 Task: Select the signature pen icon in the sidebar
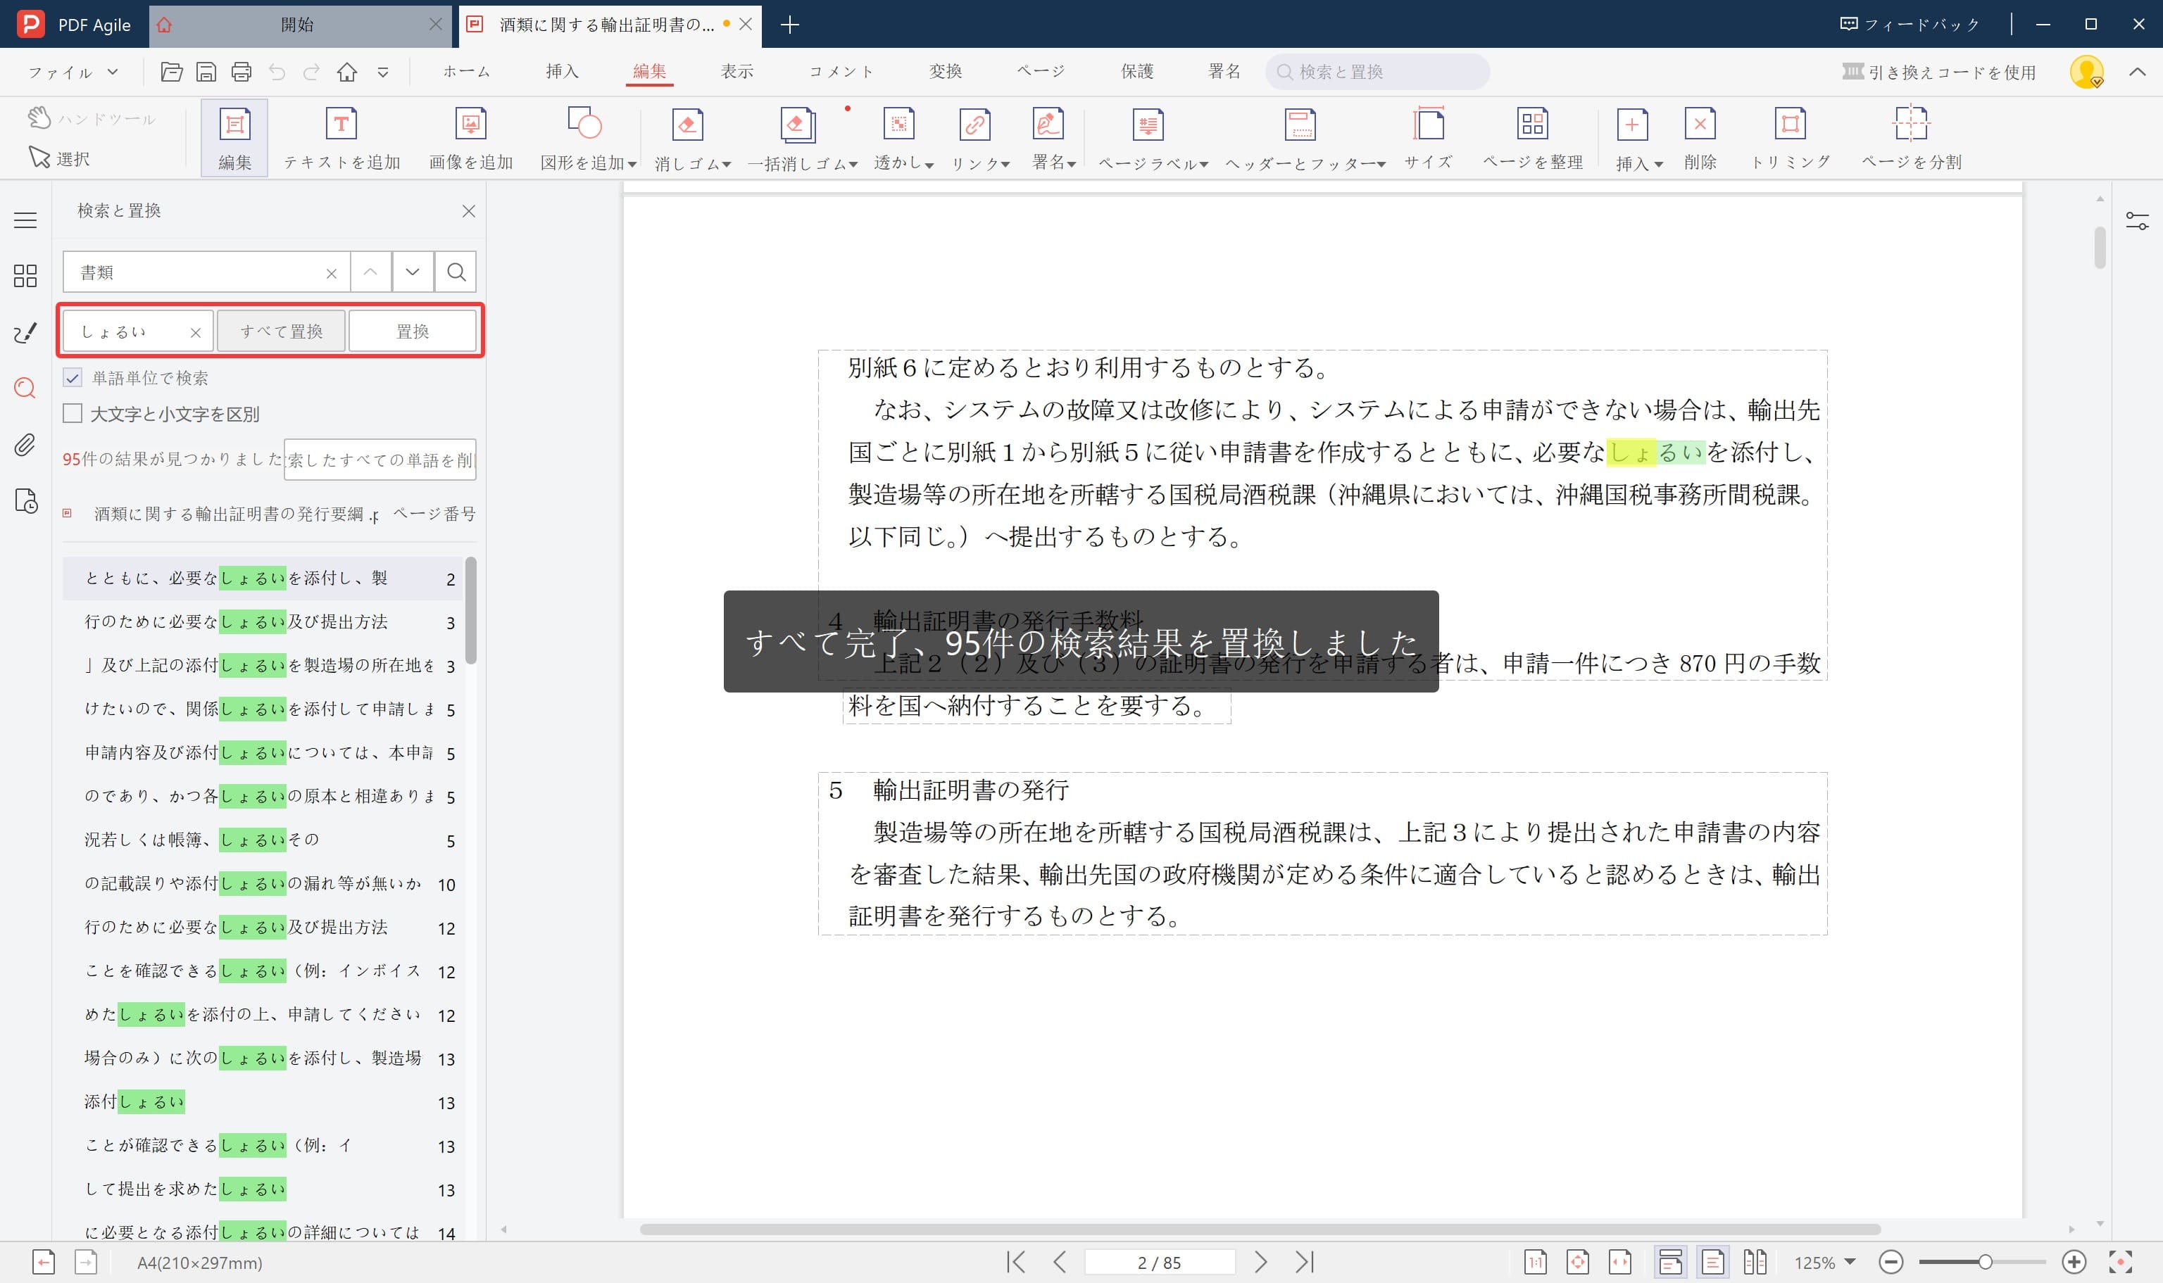[25, 332]
